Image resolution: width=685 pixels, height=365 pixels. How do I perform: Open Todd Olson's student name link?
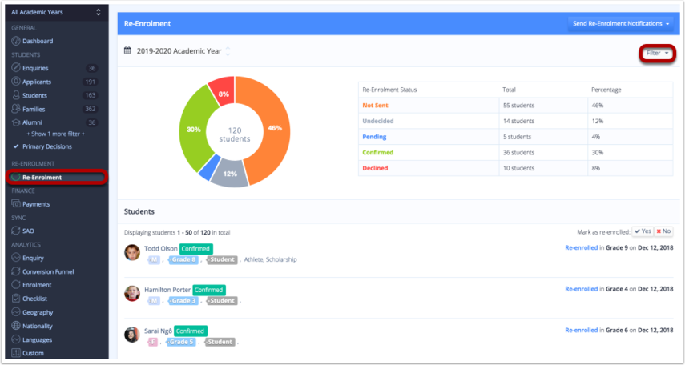point(160,249)
